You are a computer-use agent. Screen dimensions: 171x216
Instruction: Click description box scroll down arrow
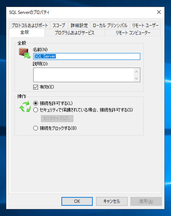136,78
